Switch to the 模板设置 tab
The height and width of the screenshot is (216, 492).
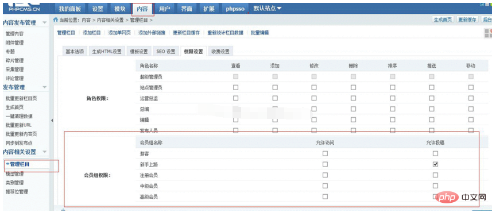point(139,52)
